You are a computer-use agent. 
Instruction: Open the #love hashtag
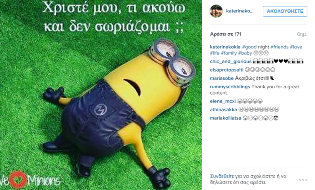(296, 47)
